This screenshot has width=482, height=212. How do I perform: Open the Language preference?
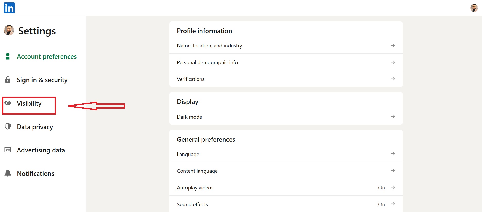(286, 154)
